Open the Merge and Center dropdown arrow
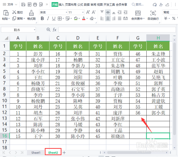 click(144, 19)
